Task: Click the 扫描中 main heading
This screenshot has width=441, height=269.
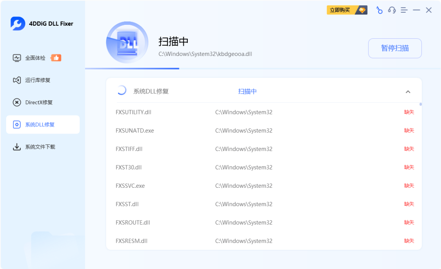Action: [173, 41]
